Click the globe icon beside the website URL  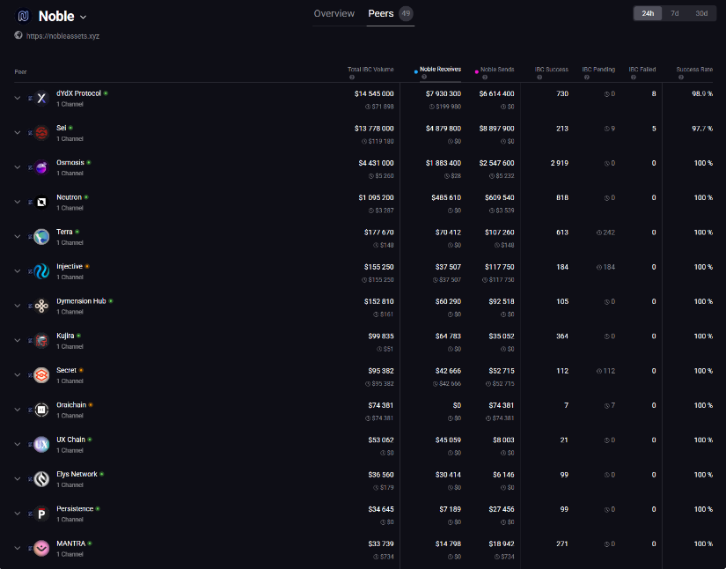point(18,35)
